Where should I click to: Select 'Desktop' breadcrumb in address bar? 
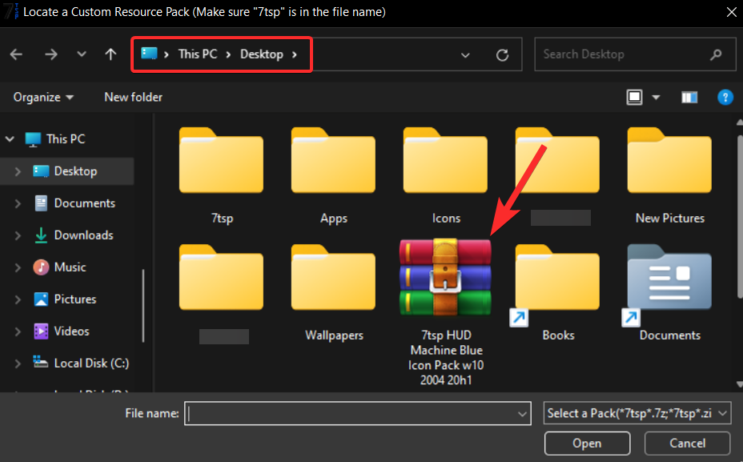[262, 54]
